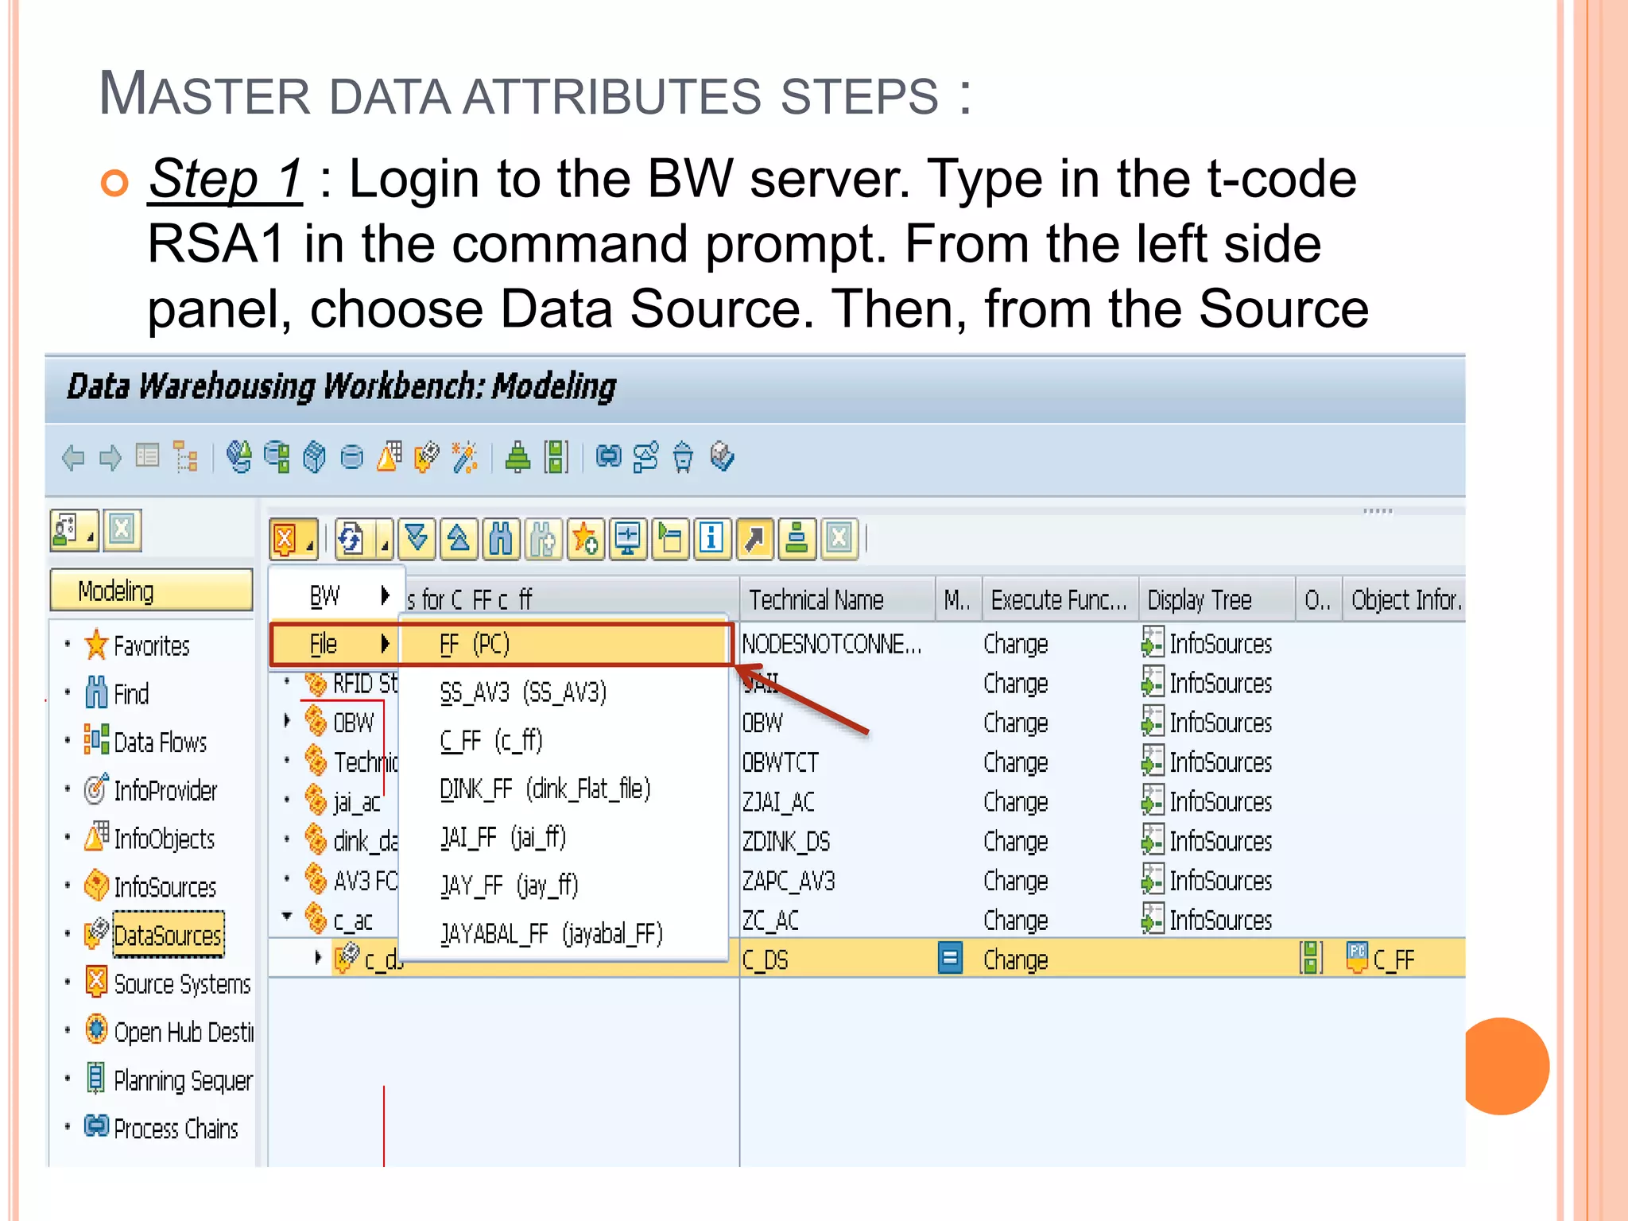Open Favorites in the Modeling panel
The width and height of the screenshot is (1628, 1221).
pyautogui.click(x=151, y=645)
